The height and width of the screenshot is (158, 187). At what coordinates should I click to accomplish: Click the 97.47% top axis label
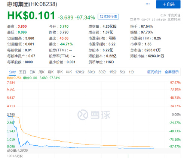(175, 83)
